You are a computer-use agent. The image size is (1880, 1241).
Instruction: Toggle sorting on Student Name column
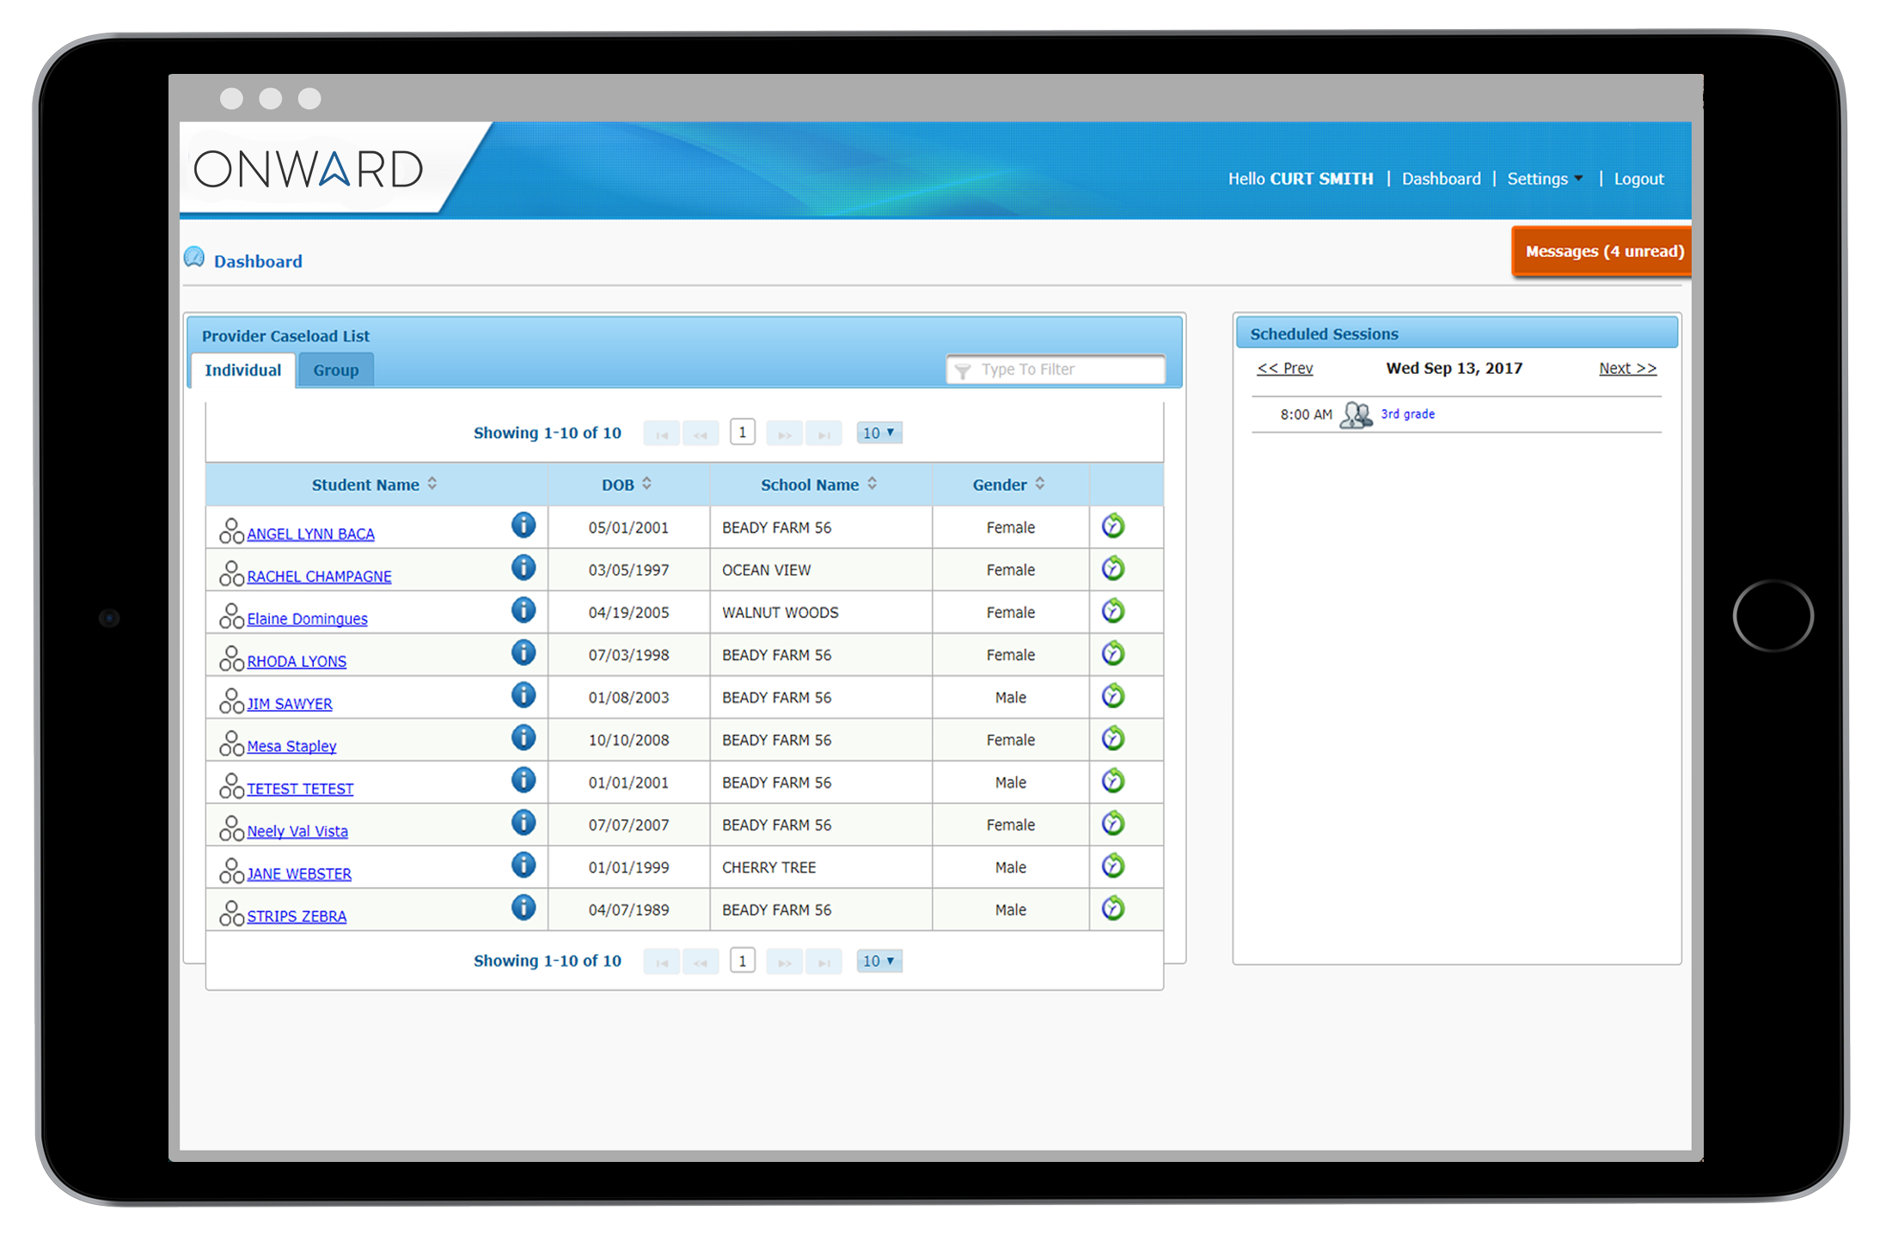pyautogui.click(x=432, y=484)
